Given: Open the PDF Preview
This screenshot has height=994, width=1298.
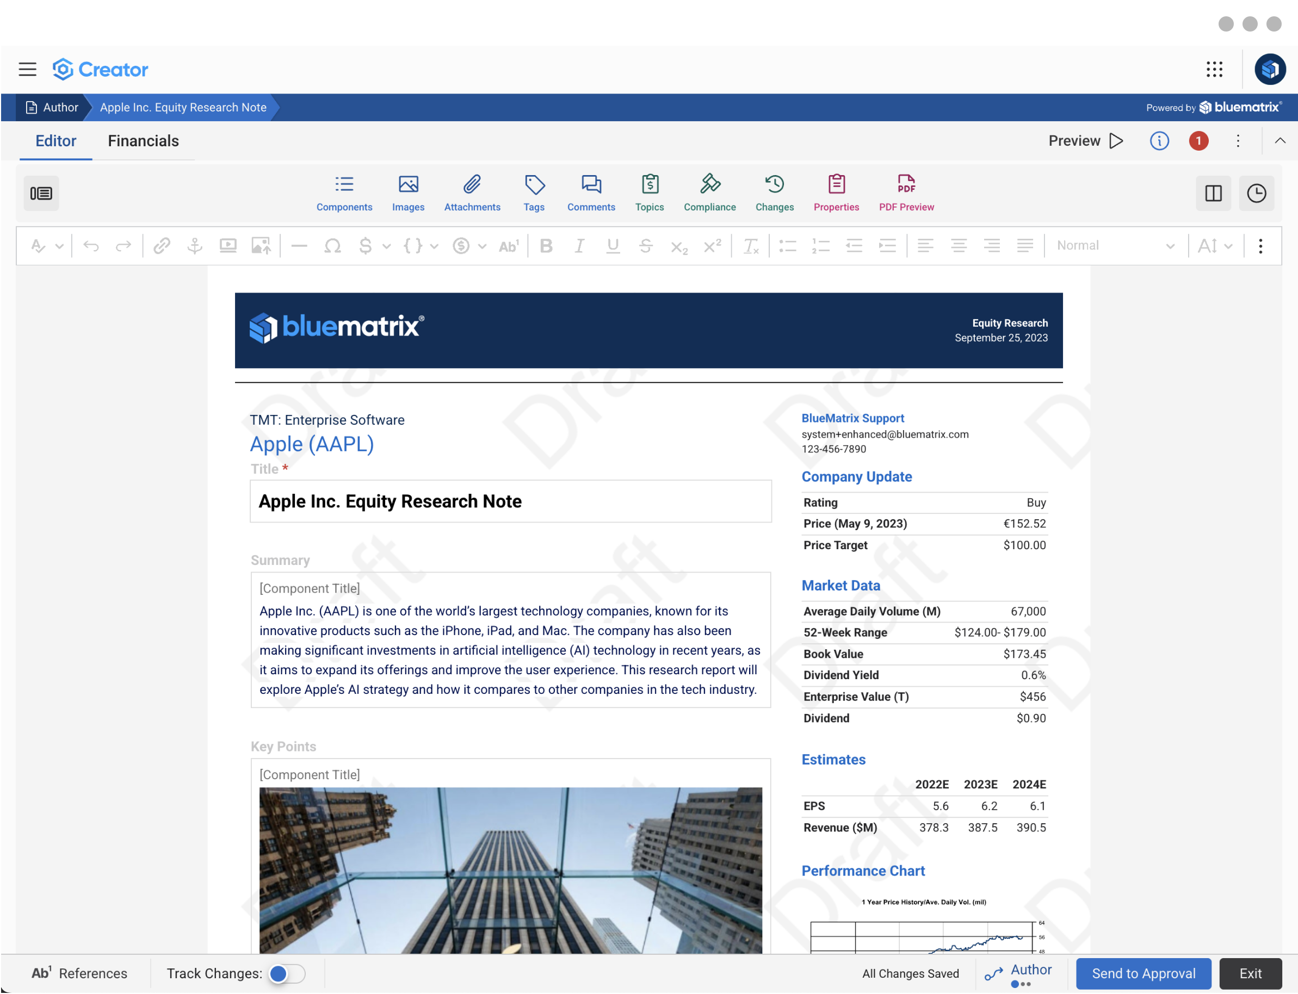Looking at the screenshot, I should click(x=906, y=194).
